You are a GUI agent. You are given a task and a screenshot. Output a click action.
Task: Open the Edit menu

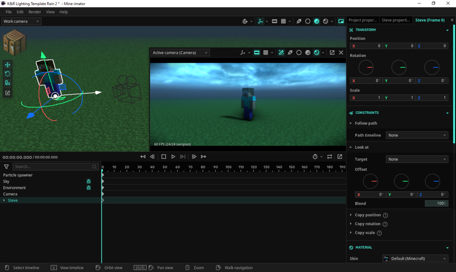click(x=20, y=12)
